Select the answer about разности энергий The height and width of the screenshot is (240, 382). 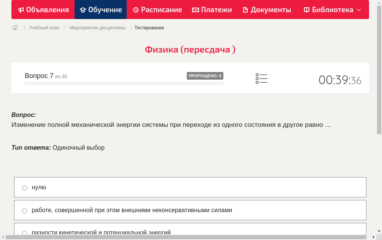24,233
